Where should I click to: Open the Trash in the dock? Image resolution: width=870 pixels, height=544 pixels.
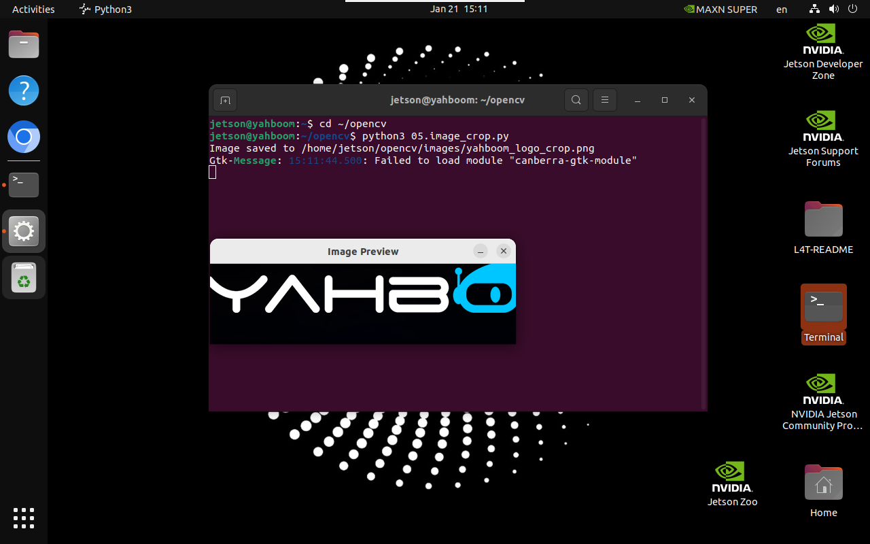tap(24, 277)
